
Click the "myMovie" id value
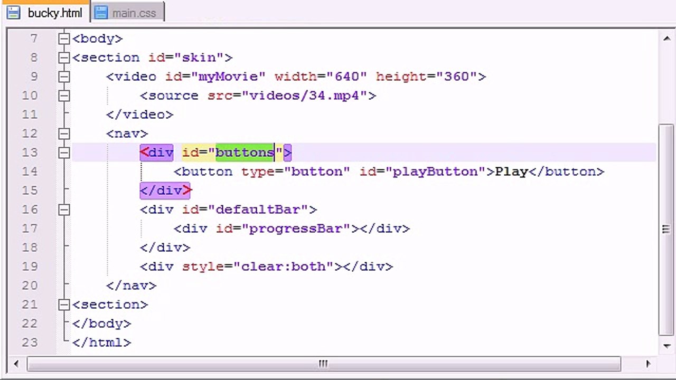click(228, 77)
